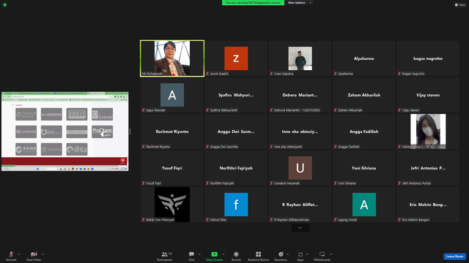469x263 pixels.
Task: Click the Jefri Antonius Purba tile
Action: (428, 168)
